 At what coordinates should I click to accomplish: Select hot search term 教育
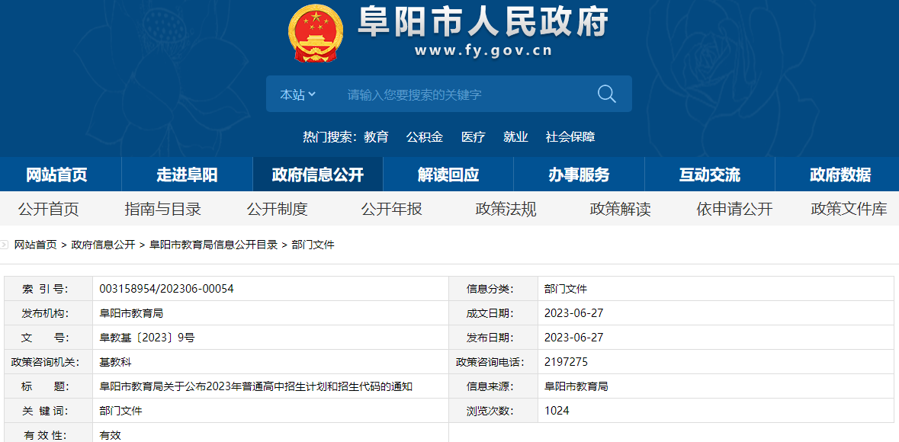pyautogui.click(x=376, y=137)
